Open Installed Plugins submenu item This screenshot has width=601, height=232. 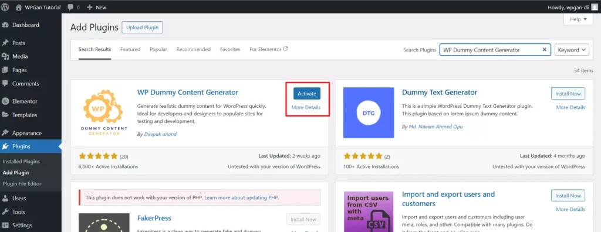[21, 162]
